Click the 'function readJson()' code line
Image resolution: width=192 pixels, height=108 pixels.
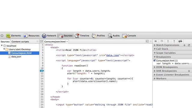coord(75,66)
